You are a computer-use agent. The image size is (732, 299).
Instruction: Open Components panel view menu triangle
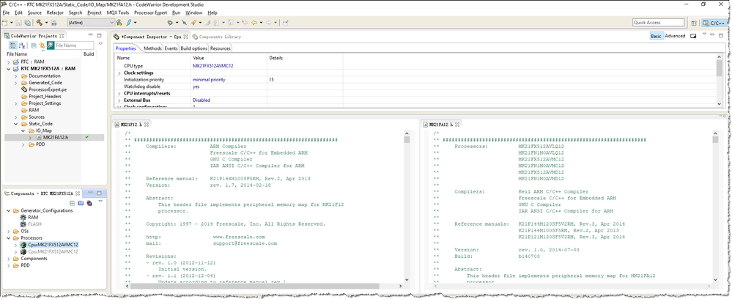(100, 203)
